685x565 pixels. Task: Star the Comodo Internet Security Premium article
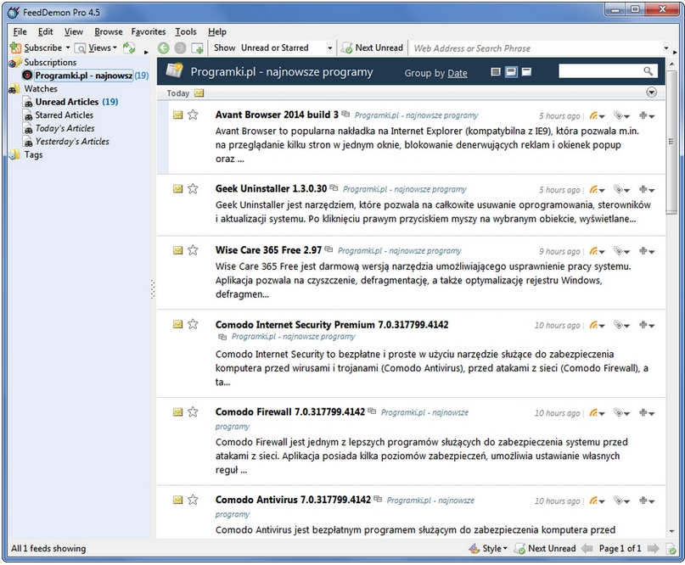click(193, 324)
